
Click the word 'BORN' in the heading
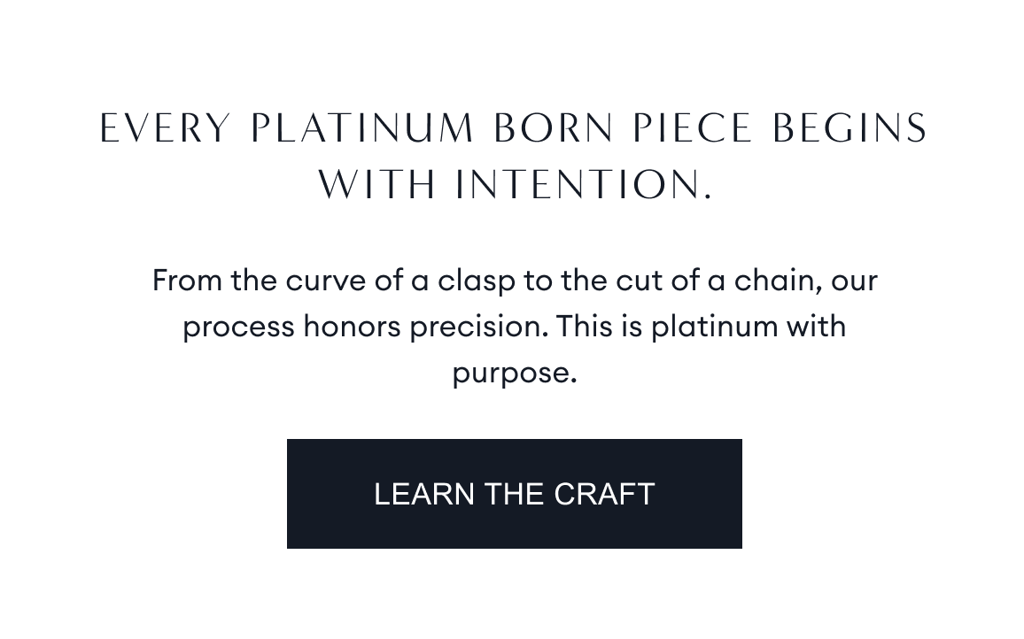tap(554, 128)
